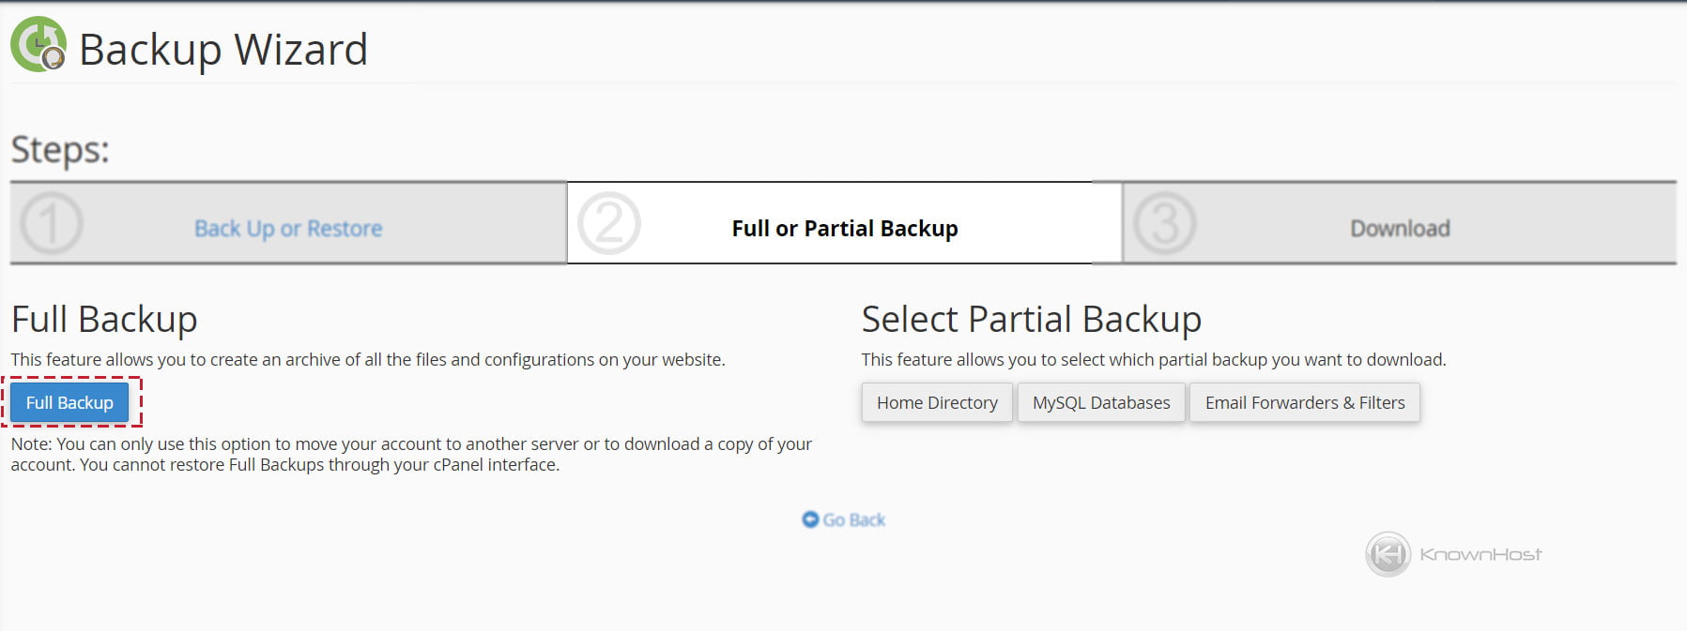Click the circled step 2 number icon
This screenshot has width=1687, height=631.
pos(607,223)
